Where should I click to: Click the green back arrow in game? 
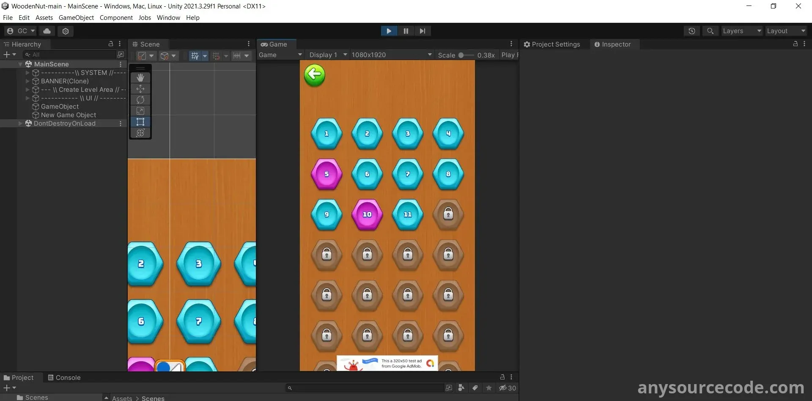[x=314, y=75]
